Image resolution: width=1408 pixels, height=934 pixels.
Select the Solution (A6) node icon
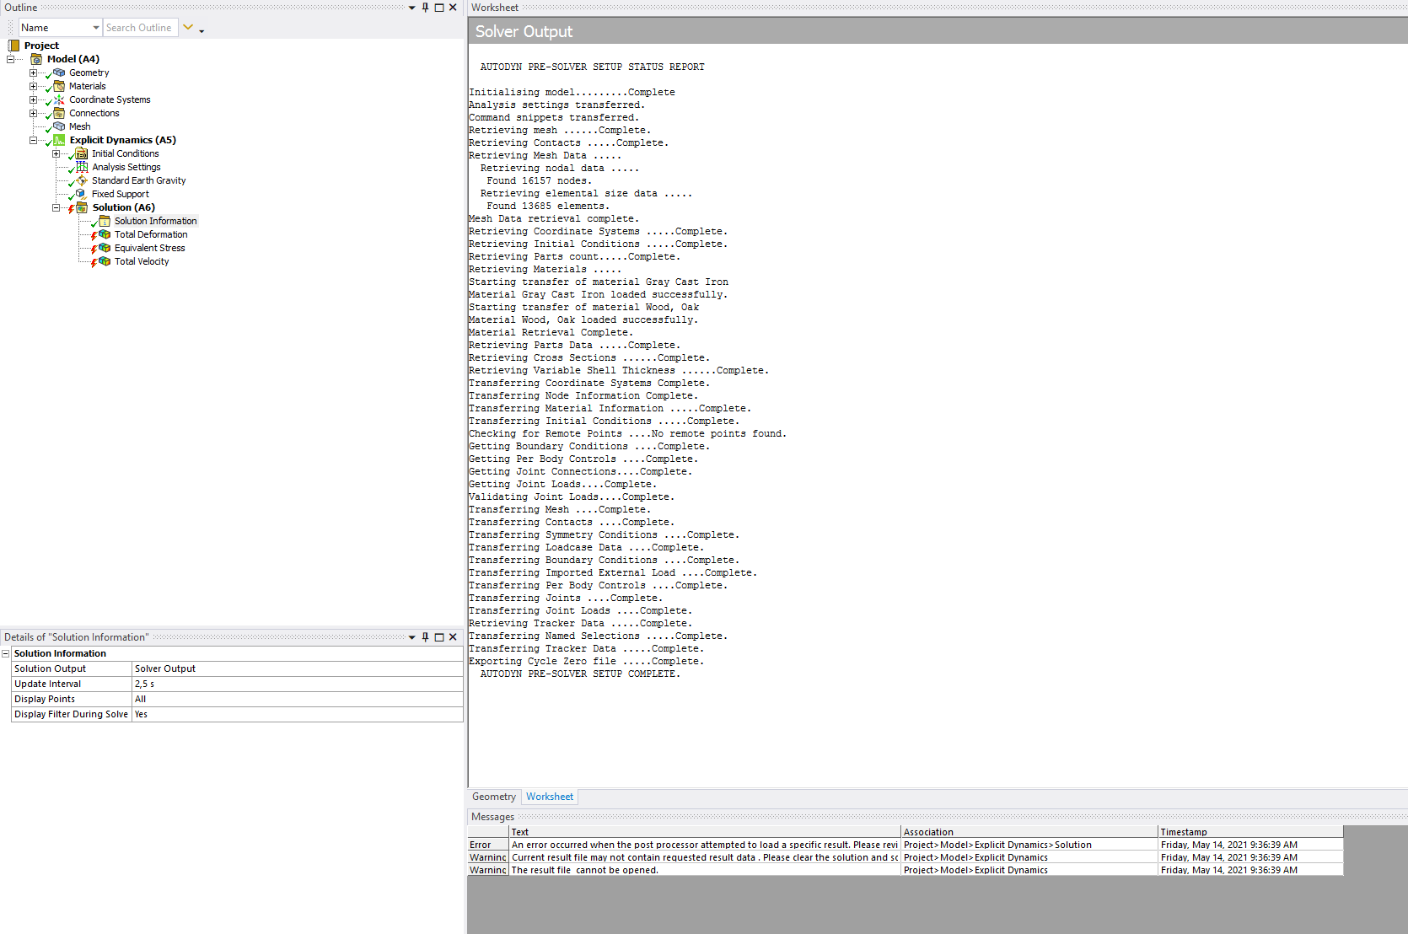[x=82, y=207]
